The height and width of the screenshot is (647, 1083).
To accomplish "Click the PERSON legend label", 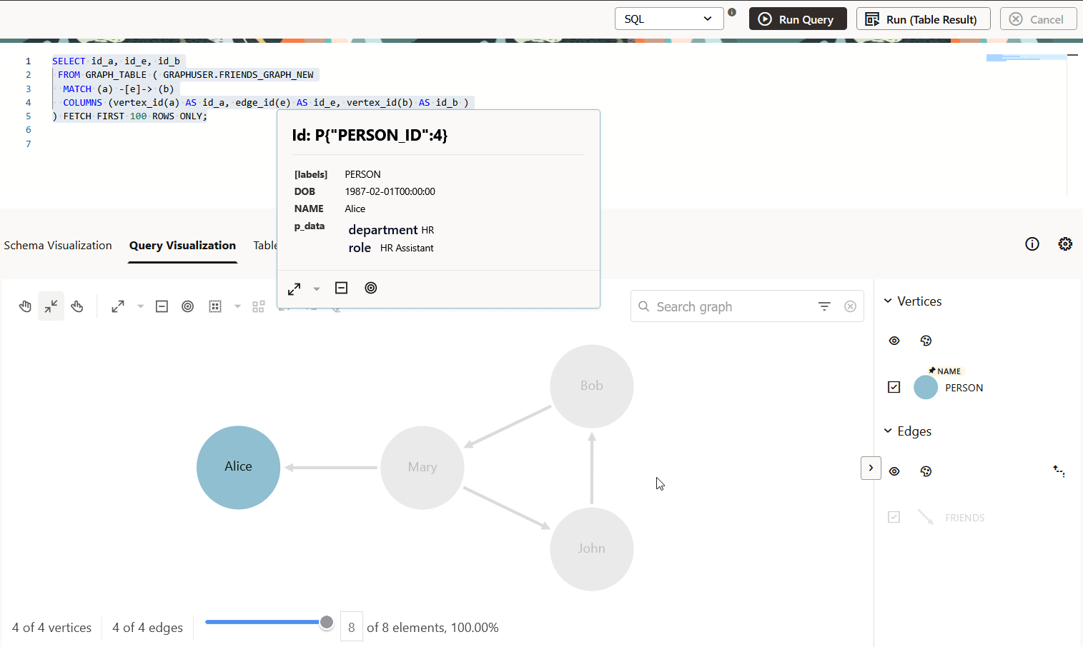I will coord(964,388).
